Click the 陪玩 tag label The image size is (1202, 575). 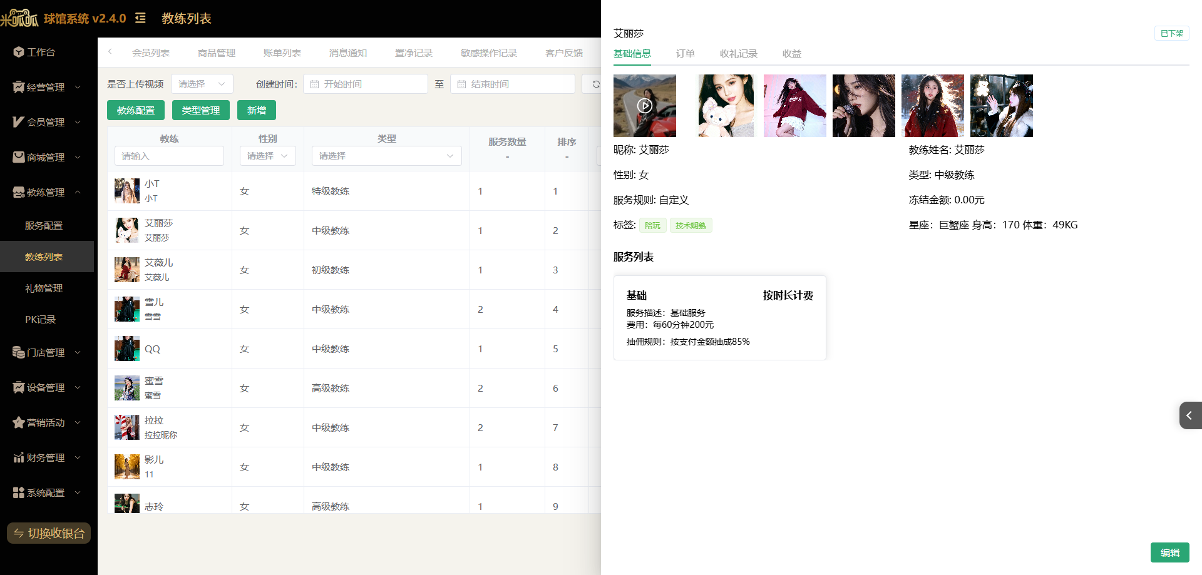pos(652,225)
